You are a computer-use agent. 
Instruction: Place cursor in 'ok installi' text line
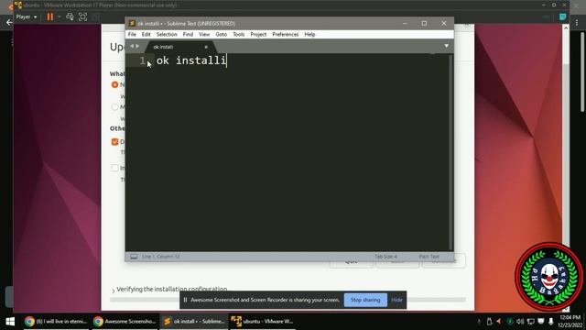(191, 60)
